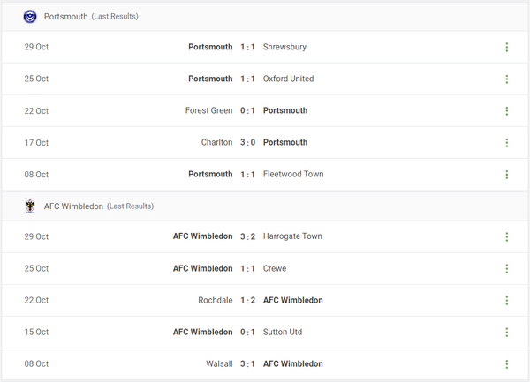
Task: Click the Portsmouth section heading
Action: coord(65,17)
